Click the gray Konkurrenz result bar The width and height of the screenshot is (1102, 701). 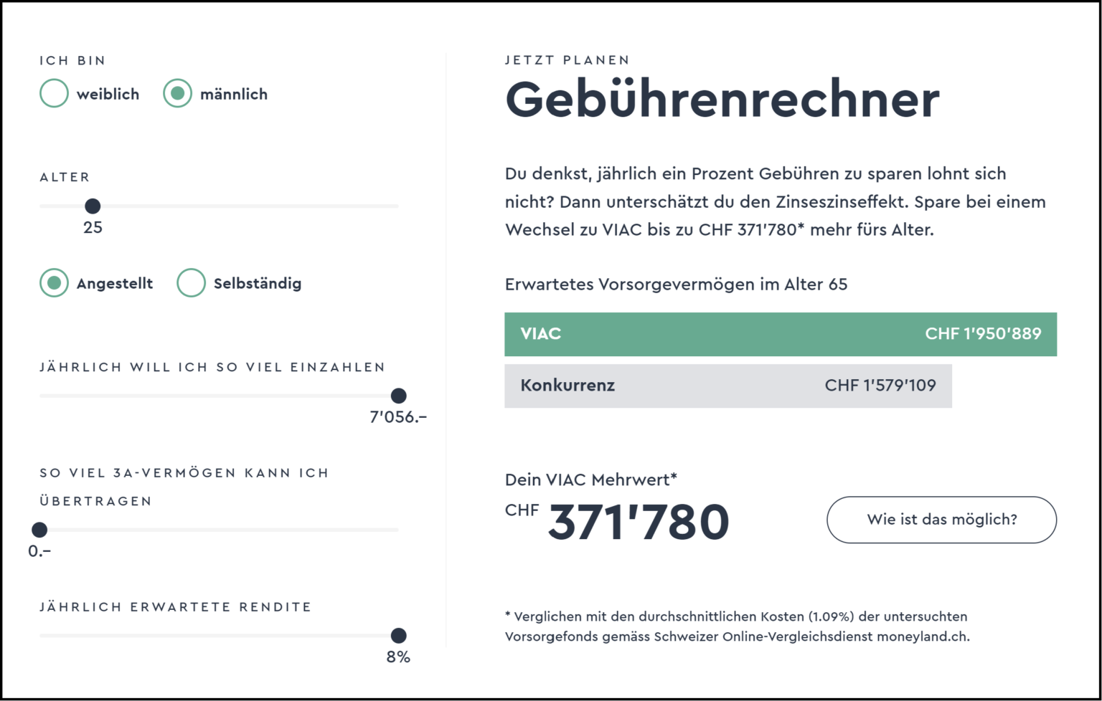click(x=727, y=386)
